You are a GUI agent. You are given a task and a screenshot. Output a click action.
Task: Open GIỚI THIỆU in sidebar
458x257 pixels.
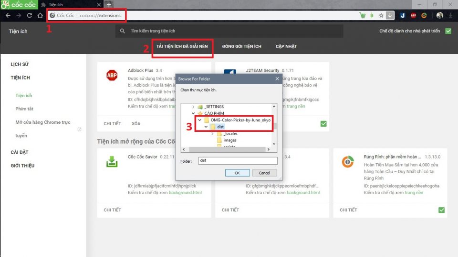coord(22,166)
